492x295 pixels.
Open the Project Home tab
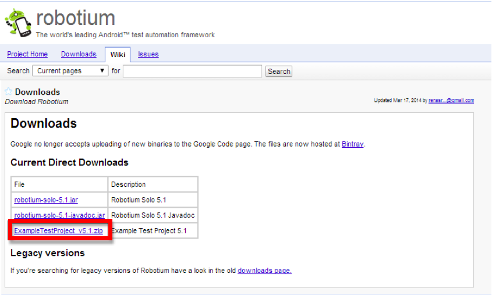[x=27, y=54]
